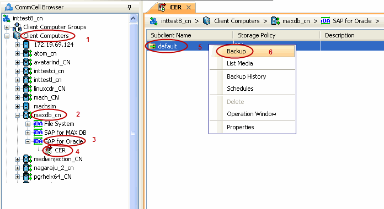Click the SAP for Oracle iDA icon in tree
Viewport: 384px width, 209px height.
(x=38, y=141)
